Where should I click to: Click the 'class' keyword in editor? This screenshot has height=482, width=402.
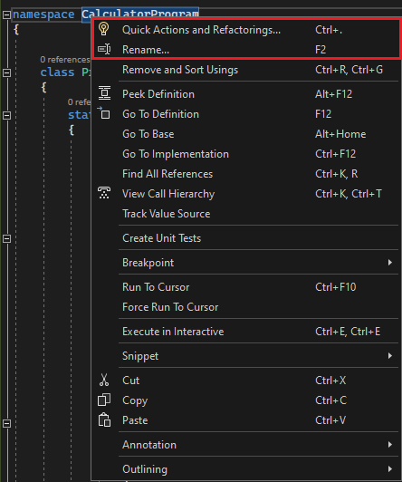click(x=57, y=72)
